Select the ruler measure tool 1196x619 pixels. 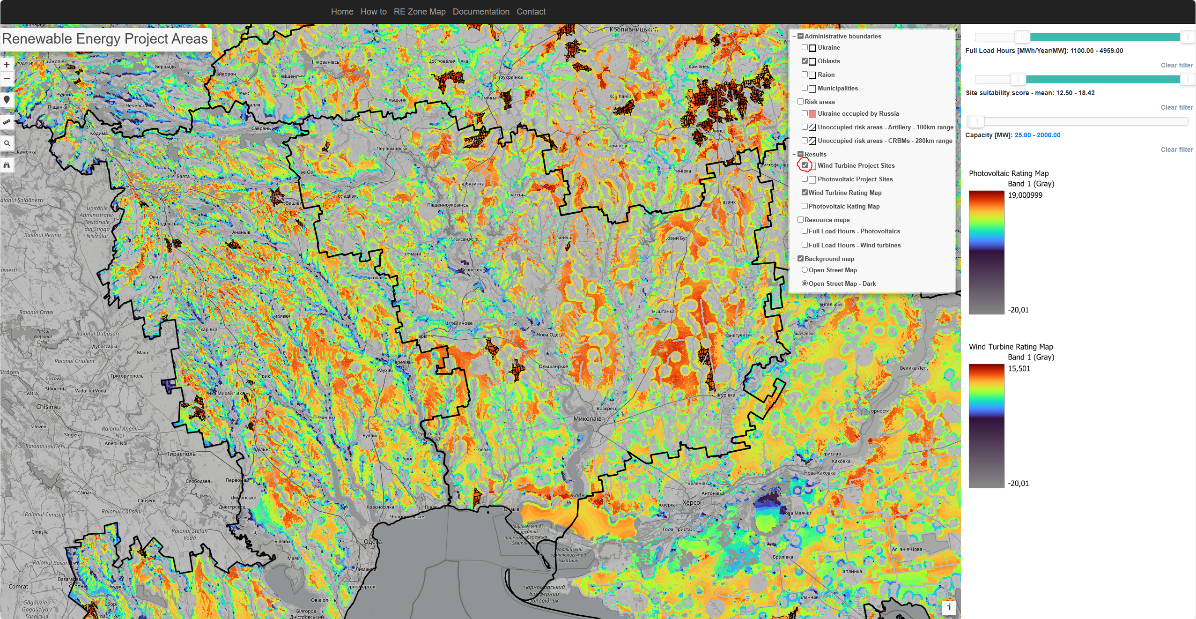(7, 121)
